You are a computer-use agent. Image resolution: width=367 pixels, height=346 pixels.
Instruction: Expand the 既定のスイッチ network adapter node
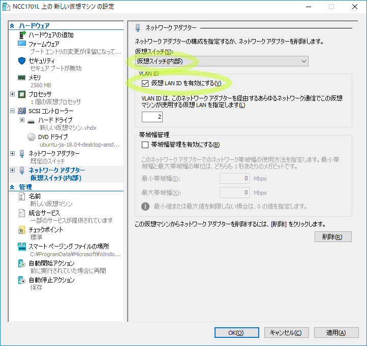(x=13, y=154)
